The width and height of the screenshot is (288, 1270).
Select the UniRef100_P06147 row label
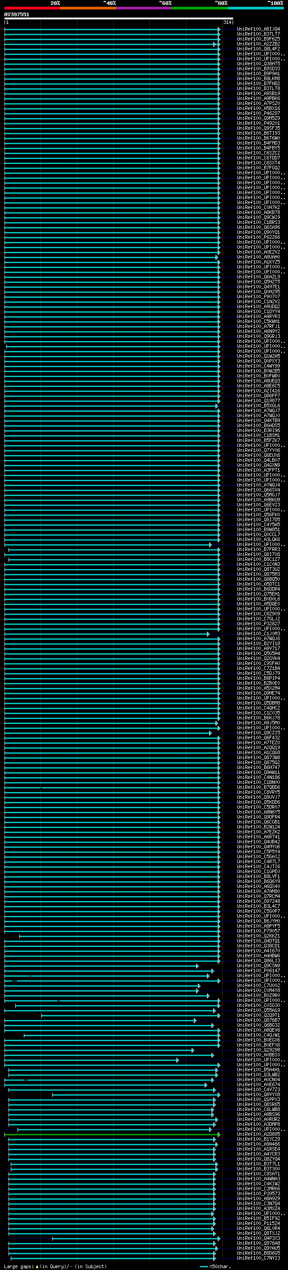(x=258, y=970)
